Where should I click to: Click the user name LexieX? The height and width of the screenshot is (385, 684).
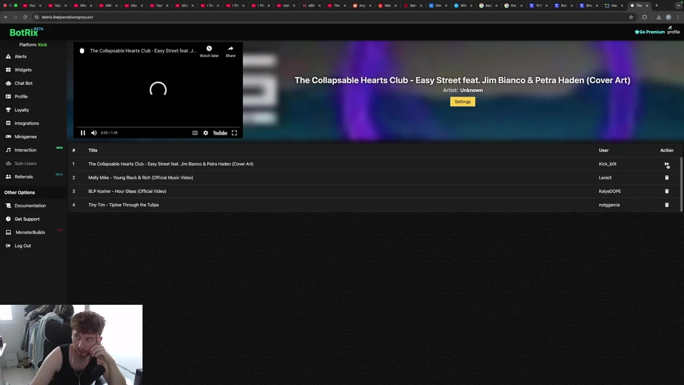click(x=605, y=178)
